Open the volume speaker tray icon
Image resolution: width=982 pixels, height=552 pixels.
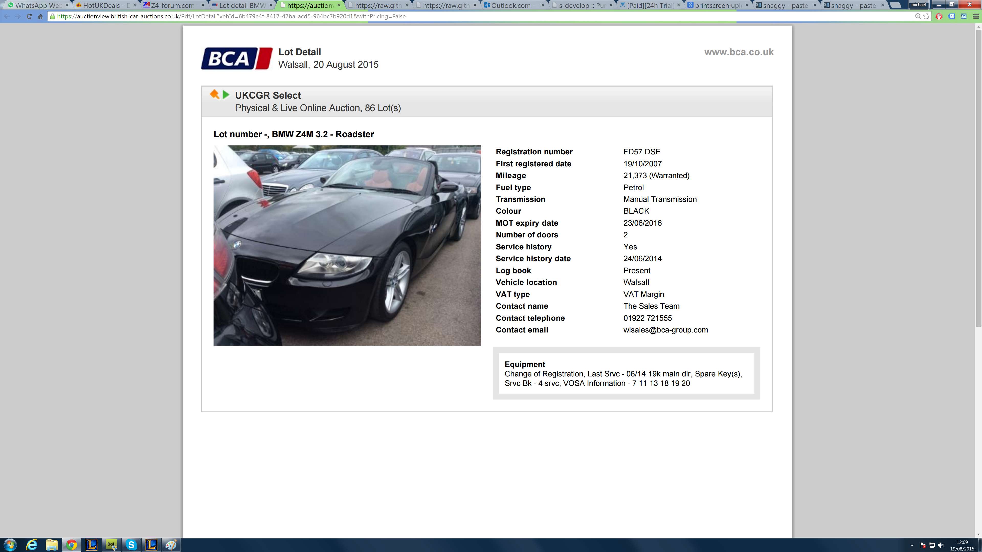(x=941, y=545)
